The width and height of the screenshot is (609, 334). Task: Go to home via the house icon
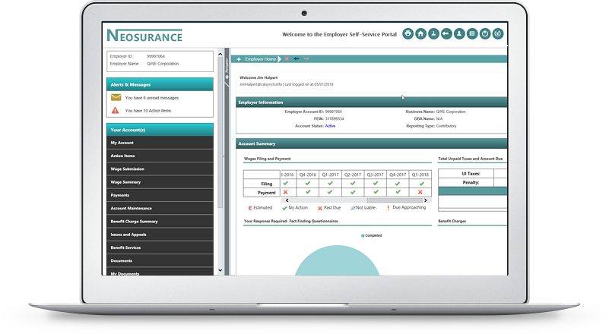pyautogui.click(x=420, y=33)
